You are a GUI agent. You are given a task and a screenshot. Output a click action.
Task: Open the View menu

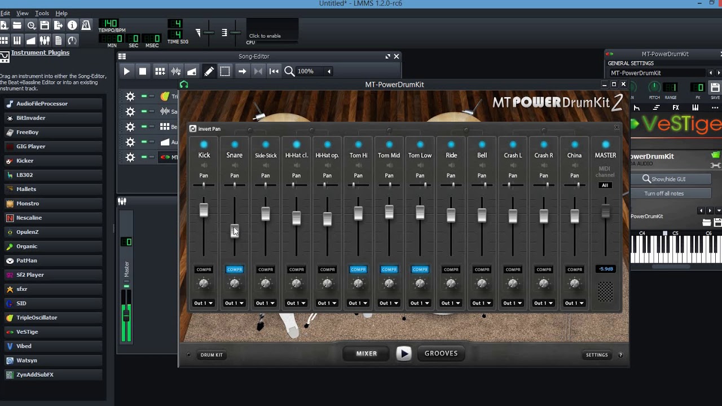(x=23, y=13)
